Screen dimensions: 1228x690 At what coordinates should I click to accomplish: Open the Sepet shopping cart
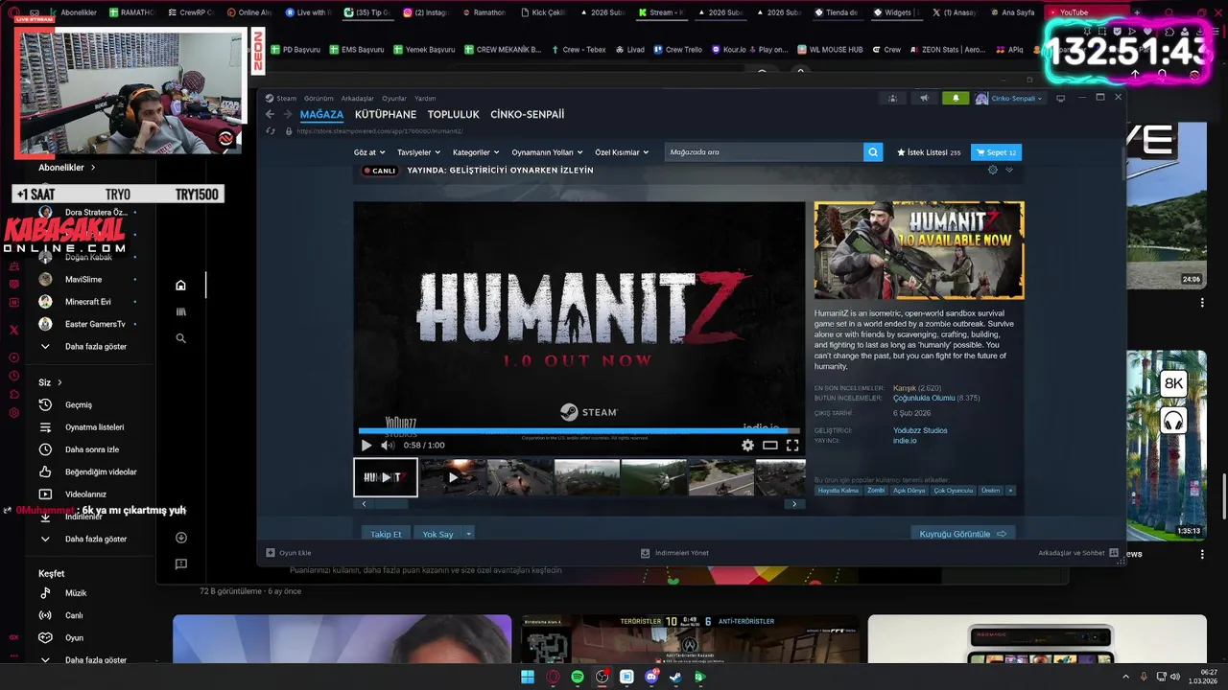[996, 152]
